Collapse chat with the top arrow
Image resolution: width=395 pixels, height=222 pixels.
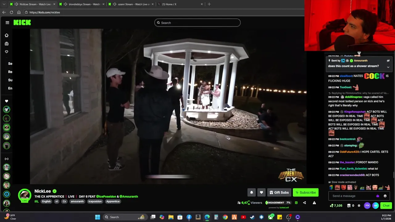(x=359, y=54)
